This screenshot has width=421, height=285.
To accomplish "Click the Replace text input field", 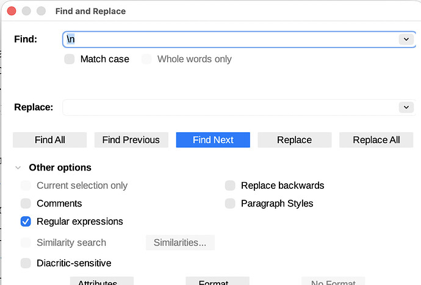I will [231, 107].
